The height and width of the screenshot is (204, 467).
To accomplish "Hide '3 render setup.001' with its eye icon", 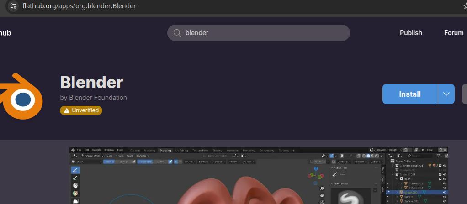I will [445, 166].
